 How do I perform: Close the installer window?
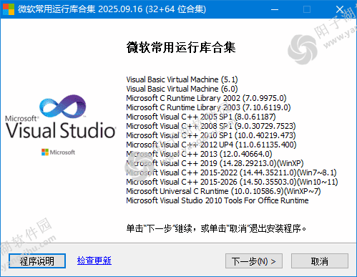point(340,9)
